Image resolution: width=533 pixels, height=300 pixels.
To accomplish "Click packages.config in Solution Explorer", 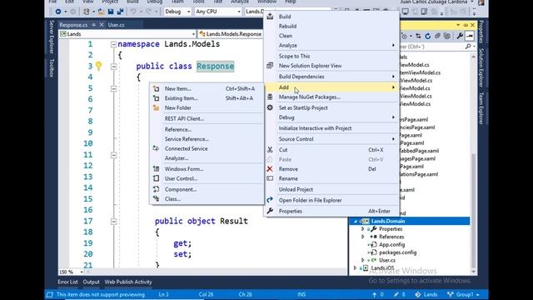I will (398, 252).
